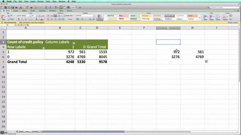Click the AutoSum sigma icon
This screenshot has height=135, width=241.
(x=46, y=7)
